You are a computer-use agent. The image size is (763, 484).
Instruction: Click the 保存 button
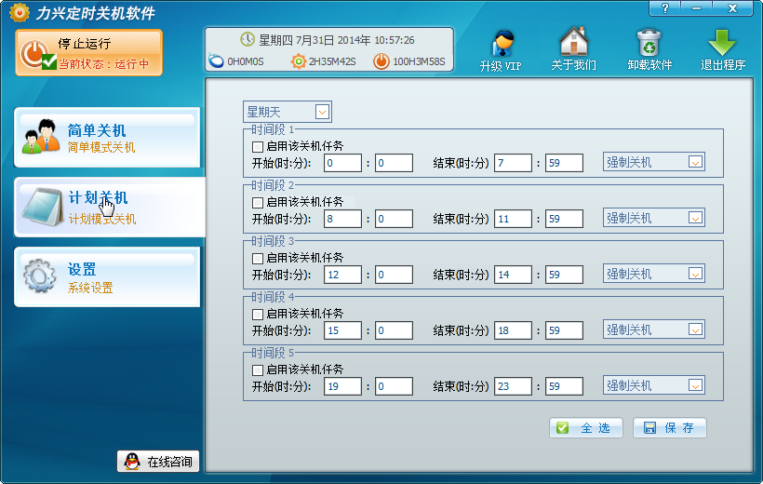click(670, 427)
